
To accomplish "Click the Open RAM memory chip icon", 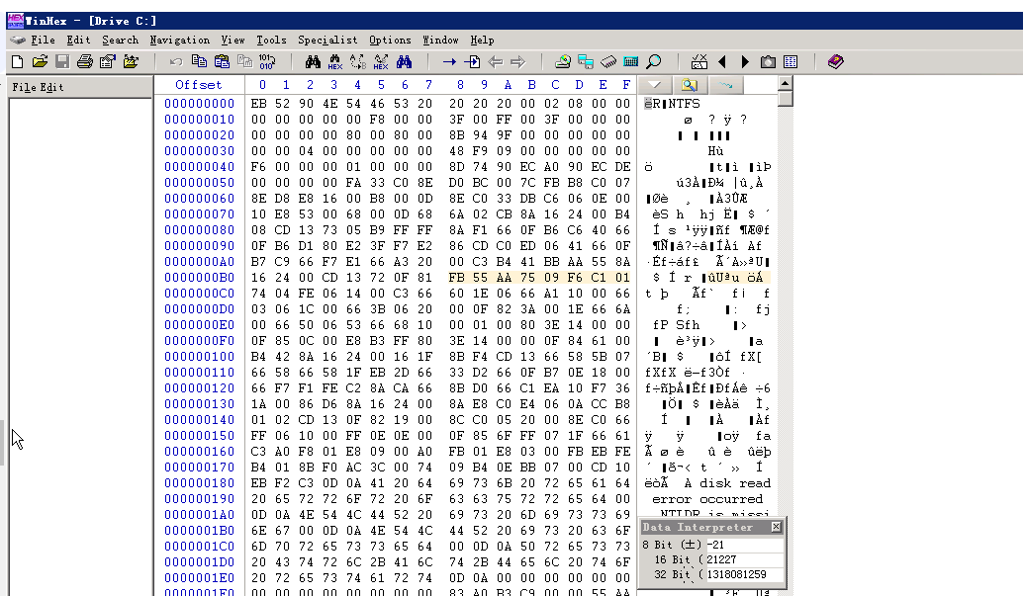I will (608, 62).
